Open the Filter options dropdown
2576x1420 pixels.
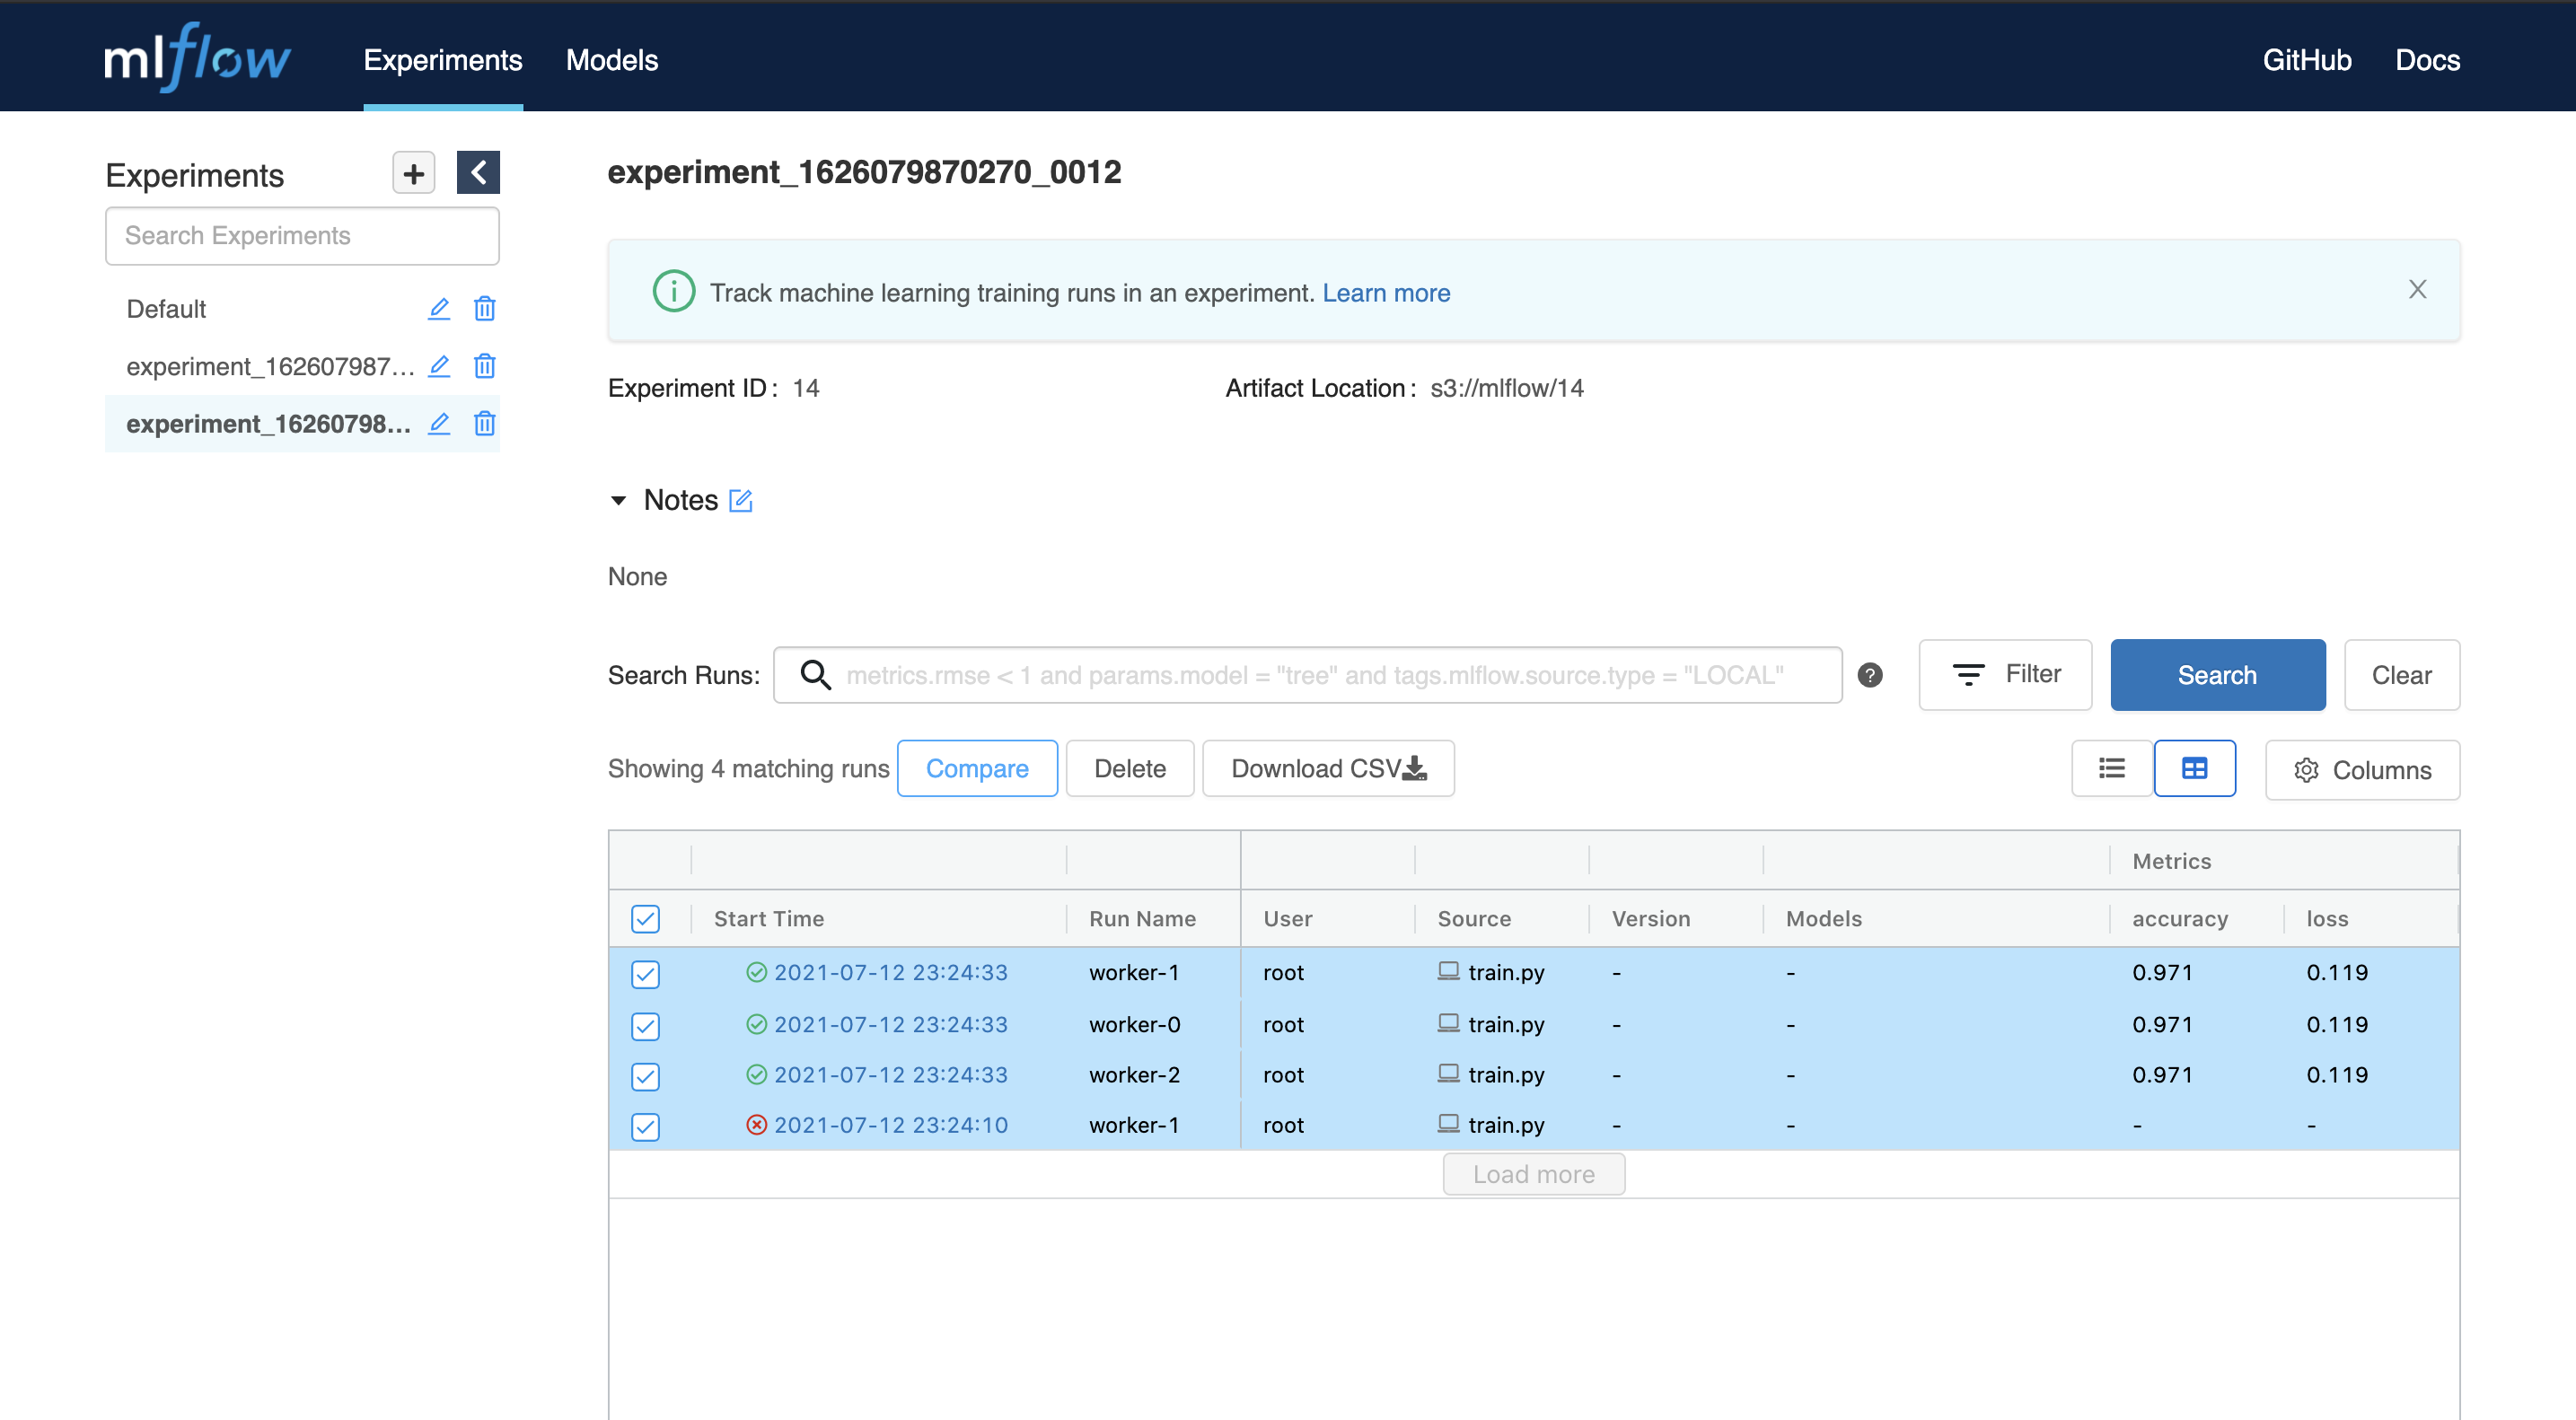click(x=2004, y=674)
